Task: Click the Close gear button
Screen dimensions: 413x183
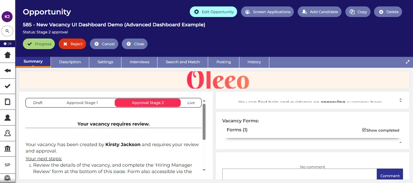Action: pos(135,44)
